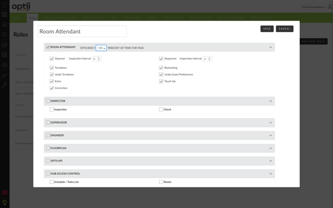
Task: Switch to the Jobs tab
Action: [113, 18]
